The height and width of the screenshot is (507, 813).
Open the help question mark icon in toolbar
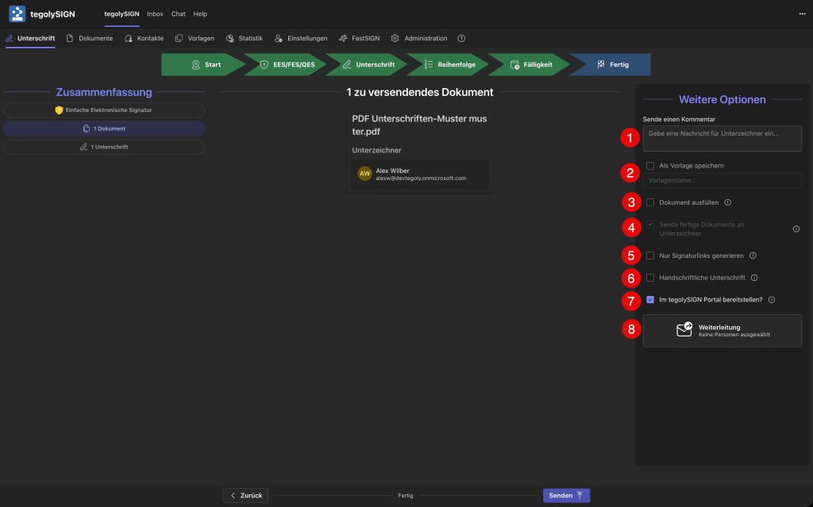(x=461, y=38)
